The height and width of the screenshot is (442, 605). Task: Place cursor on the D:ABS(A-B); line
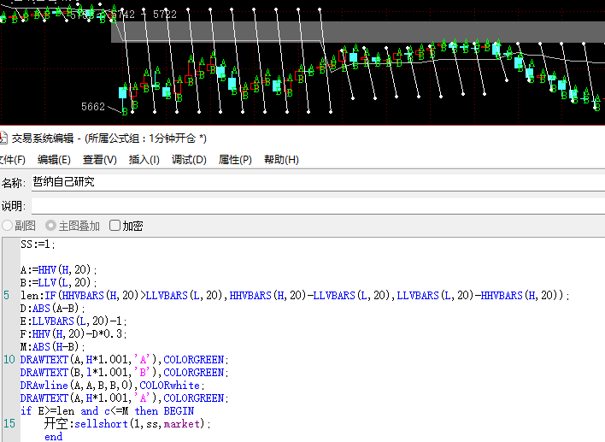pos(53,309)
